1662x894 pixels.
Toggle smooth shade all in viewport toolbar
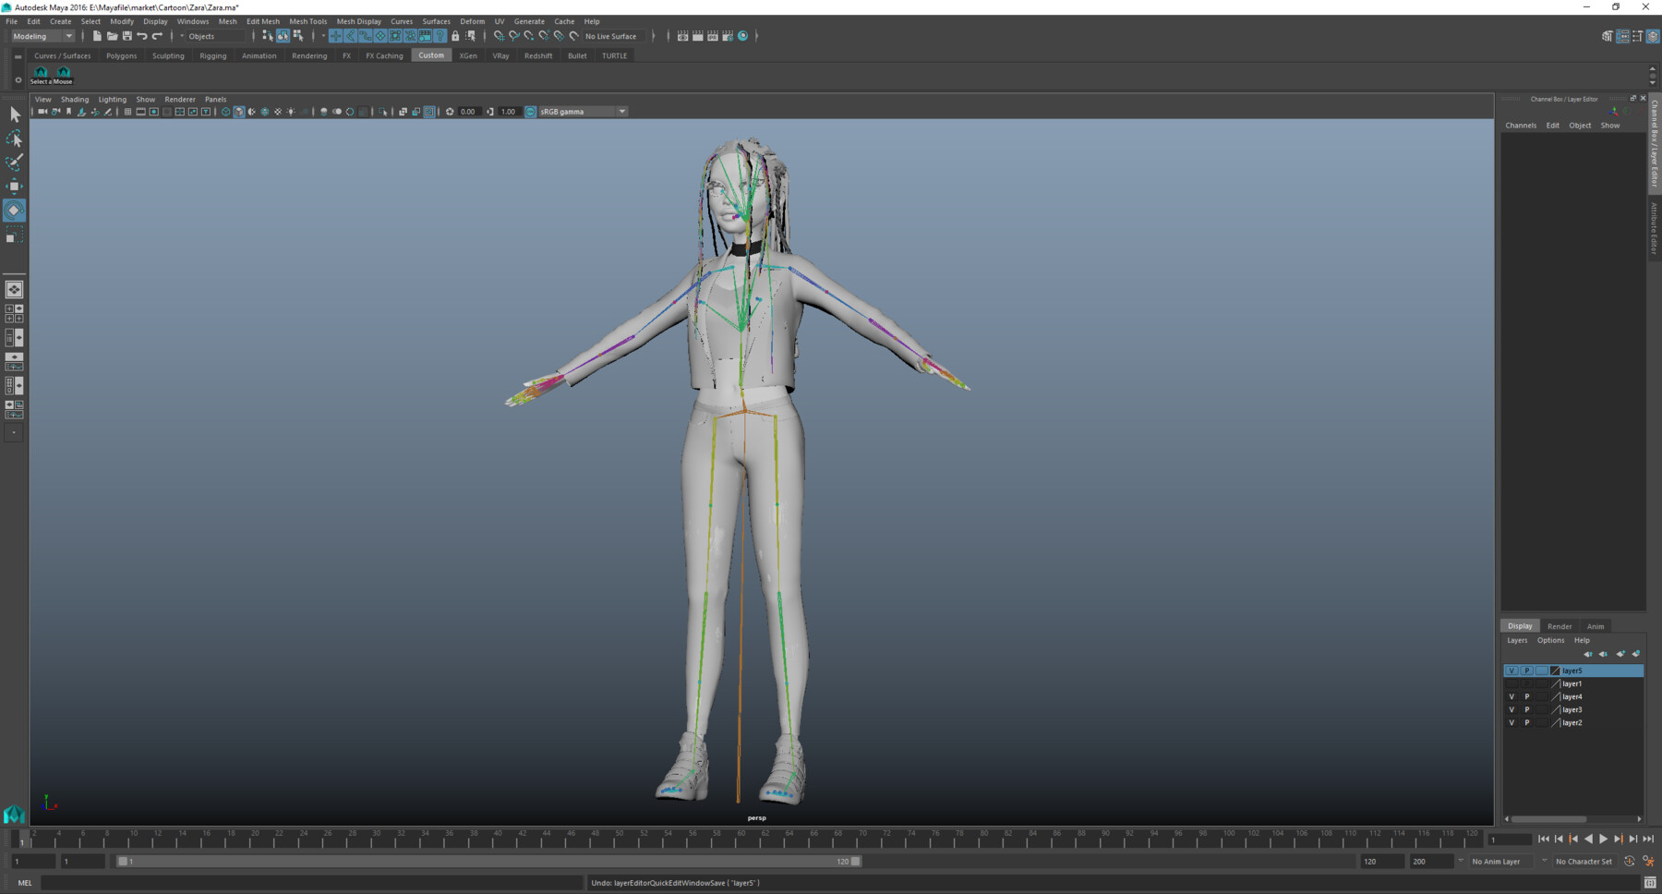pyautogui.click(x=239, y=112)
